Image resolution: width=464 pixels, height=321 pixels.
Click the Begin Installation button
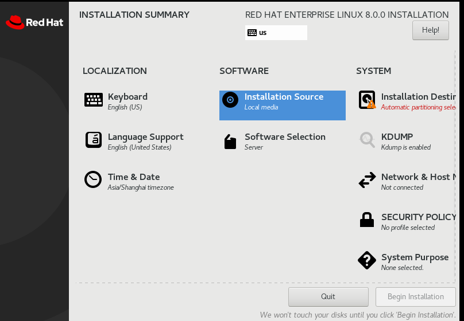point(416,297)
